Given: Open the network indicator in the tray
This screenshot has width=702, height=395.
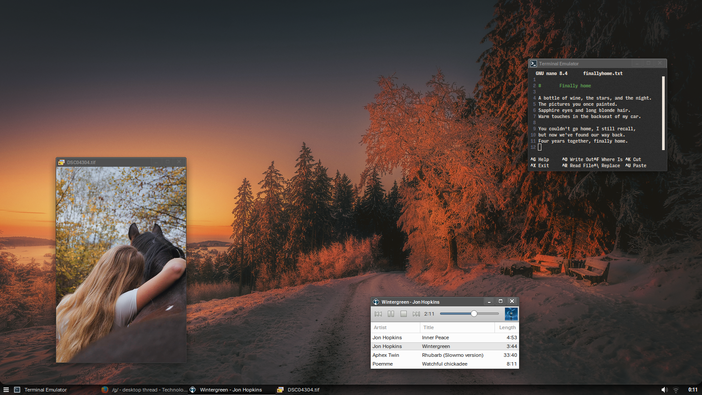Looking at the screenshot, I should 676,390.
